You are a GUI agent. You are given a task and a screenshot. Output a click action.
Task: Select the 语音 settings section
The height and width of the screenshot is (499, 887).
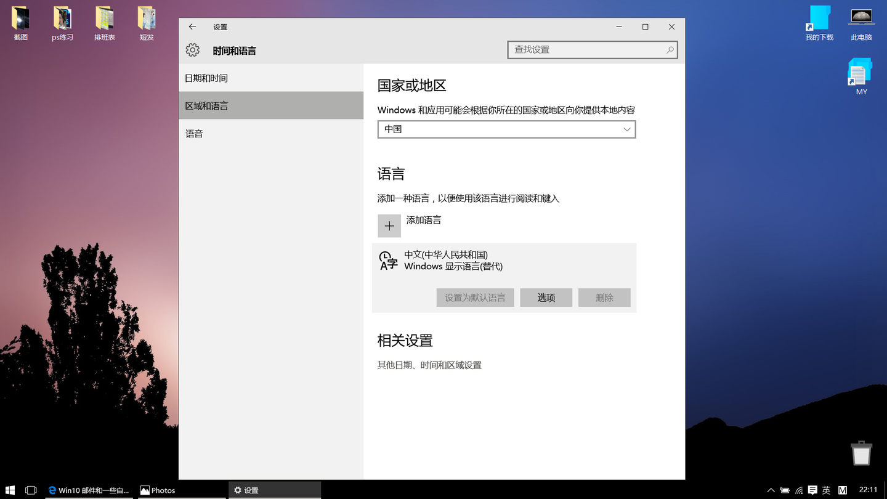pyautogui.click(x=194, y=133)
